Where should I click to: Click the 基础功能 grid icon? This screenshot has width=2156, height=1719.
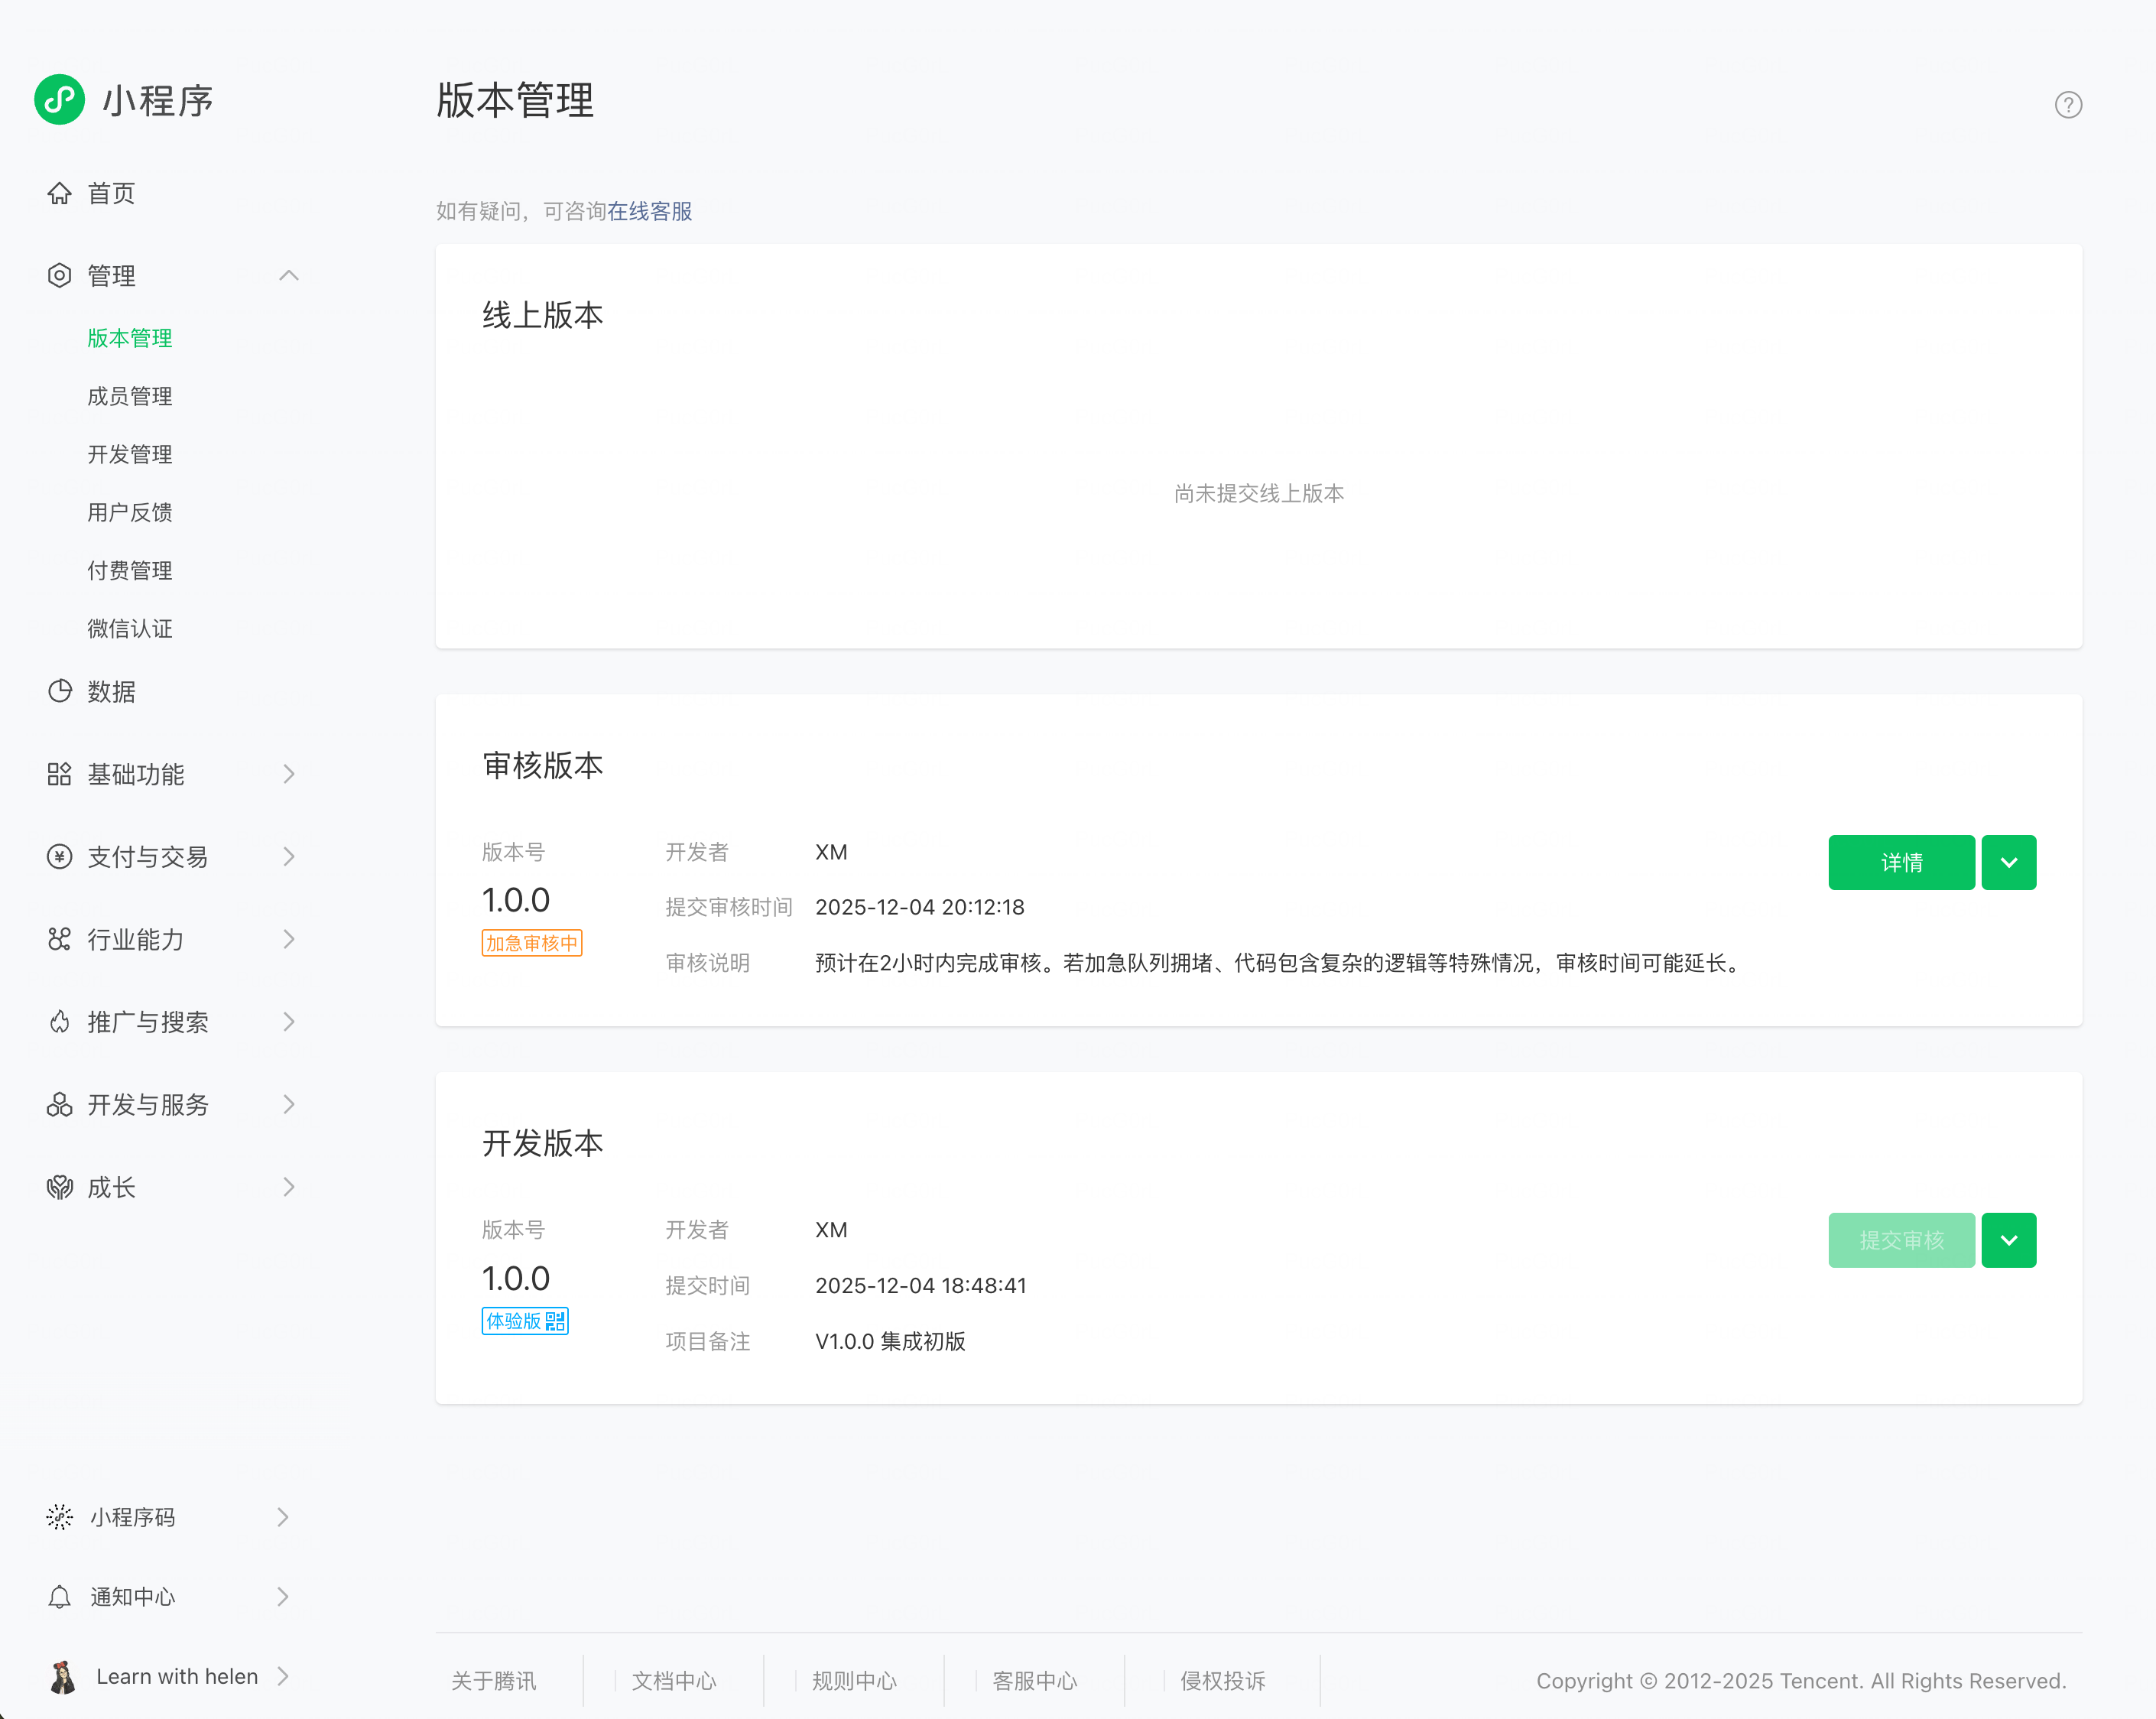(x=60, y=774)
